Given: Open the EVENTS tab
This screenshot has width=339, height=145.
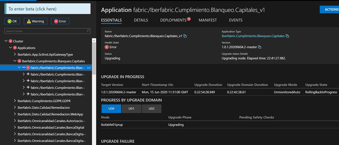Looking at the screenshot, I should (236, 20).
